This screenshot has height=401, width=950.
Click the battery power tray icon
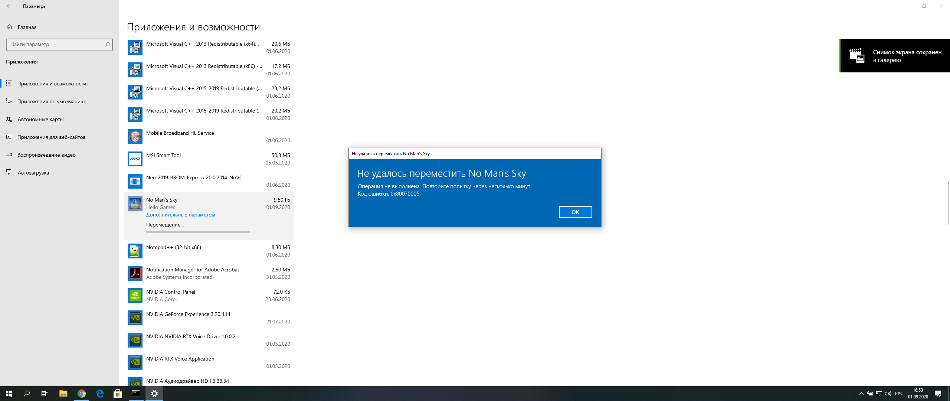tap(870, 394)
